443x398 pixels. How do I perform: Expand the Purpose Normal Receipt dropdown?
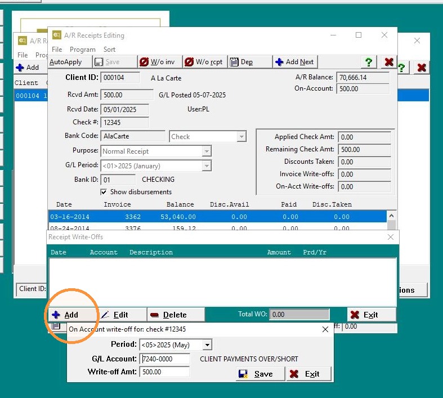pos(207,151)
